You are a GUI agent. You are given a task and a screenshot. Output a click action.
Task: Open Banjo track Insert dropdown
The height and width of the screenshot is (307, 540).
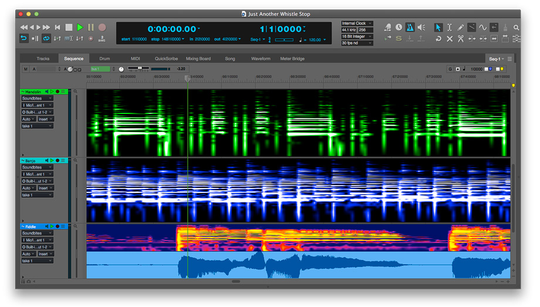pos(45,188)
